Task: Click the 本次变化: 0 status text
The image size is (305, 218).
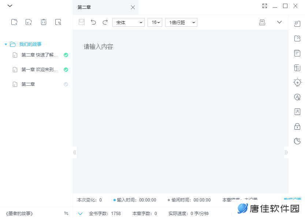Action: pyautogui.click(x=89, y=200)
